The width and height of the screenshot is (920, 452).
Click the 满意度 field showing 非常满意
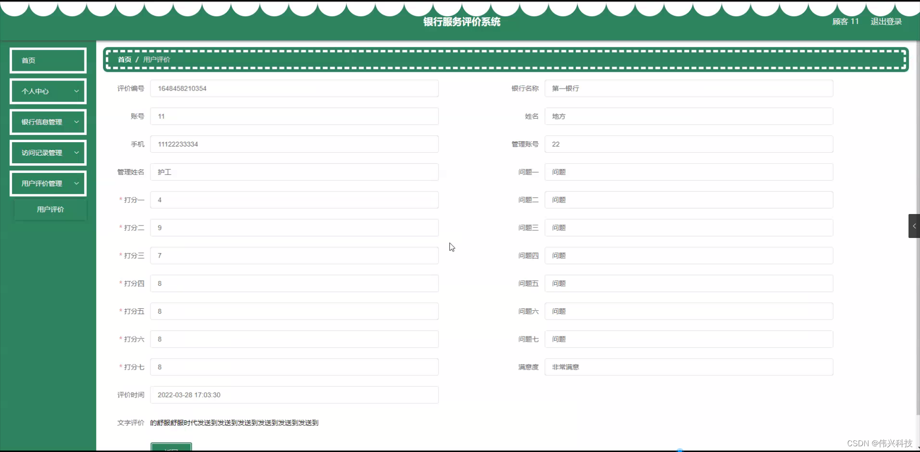point(688,367)
